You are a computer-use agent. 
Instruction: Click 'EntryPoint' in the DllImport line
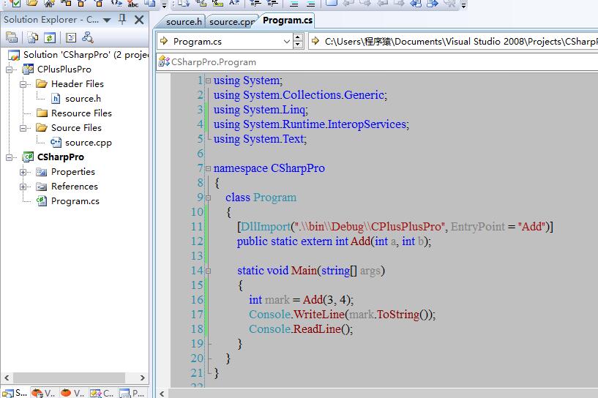pyautogui.click(x=477, y=227)
